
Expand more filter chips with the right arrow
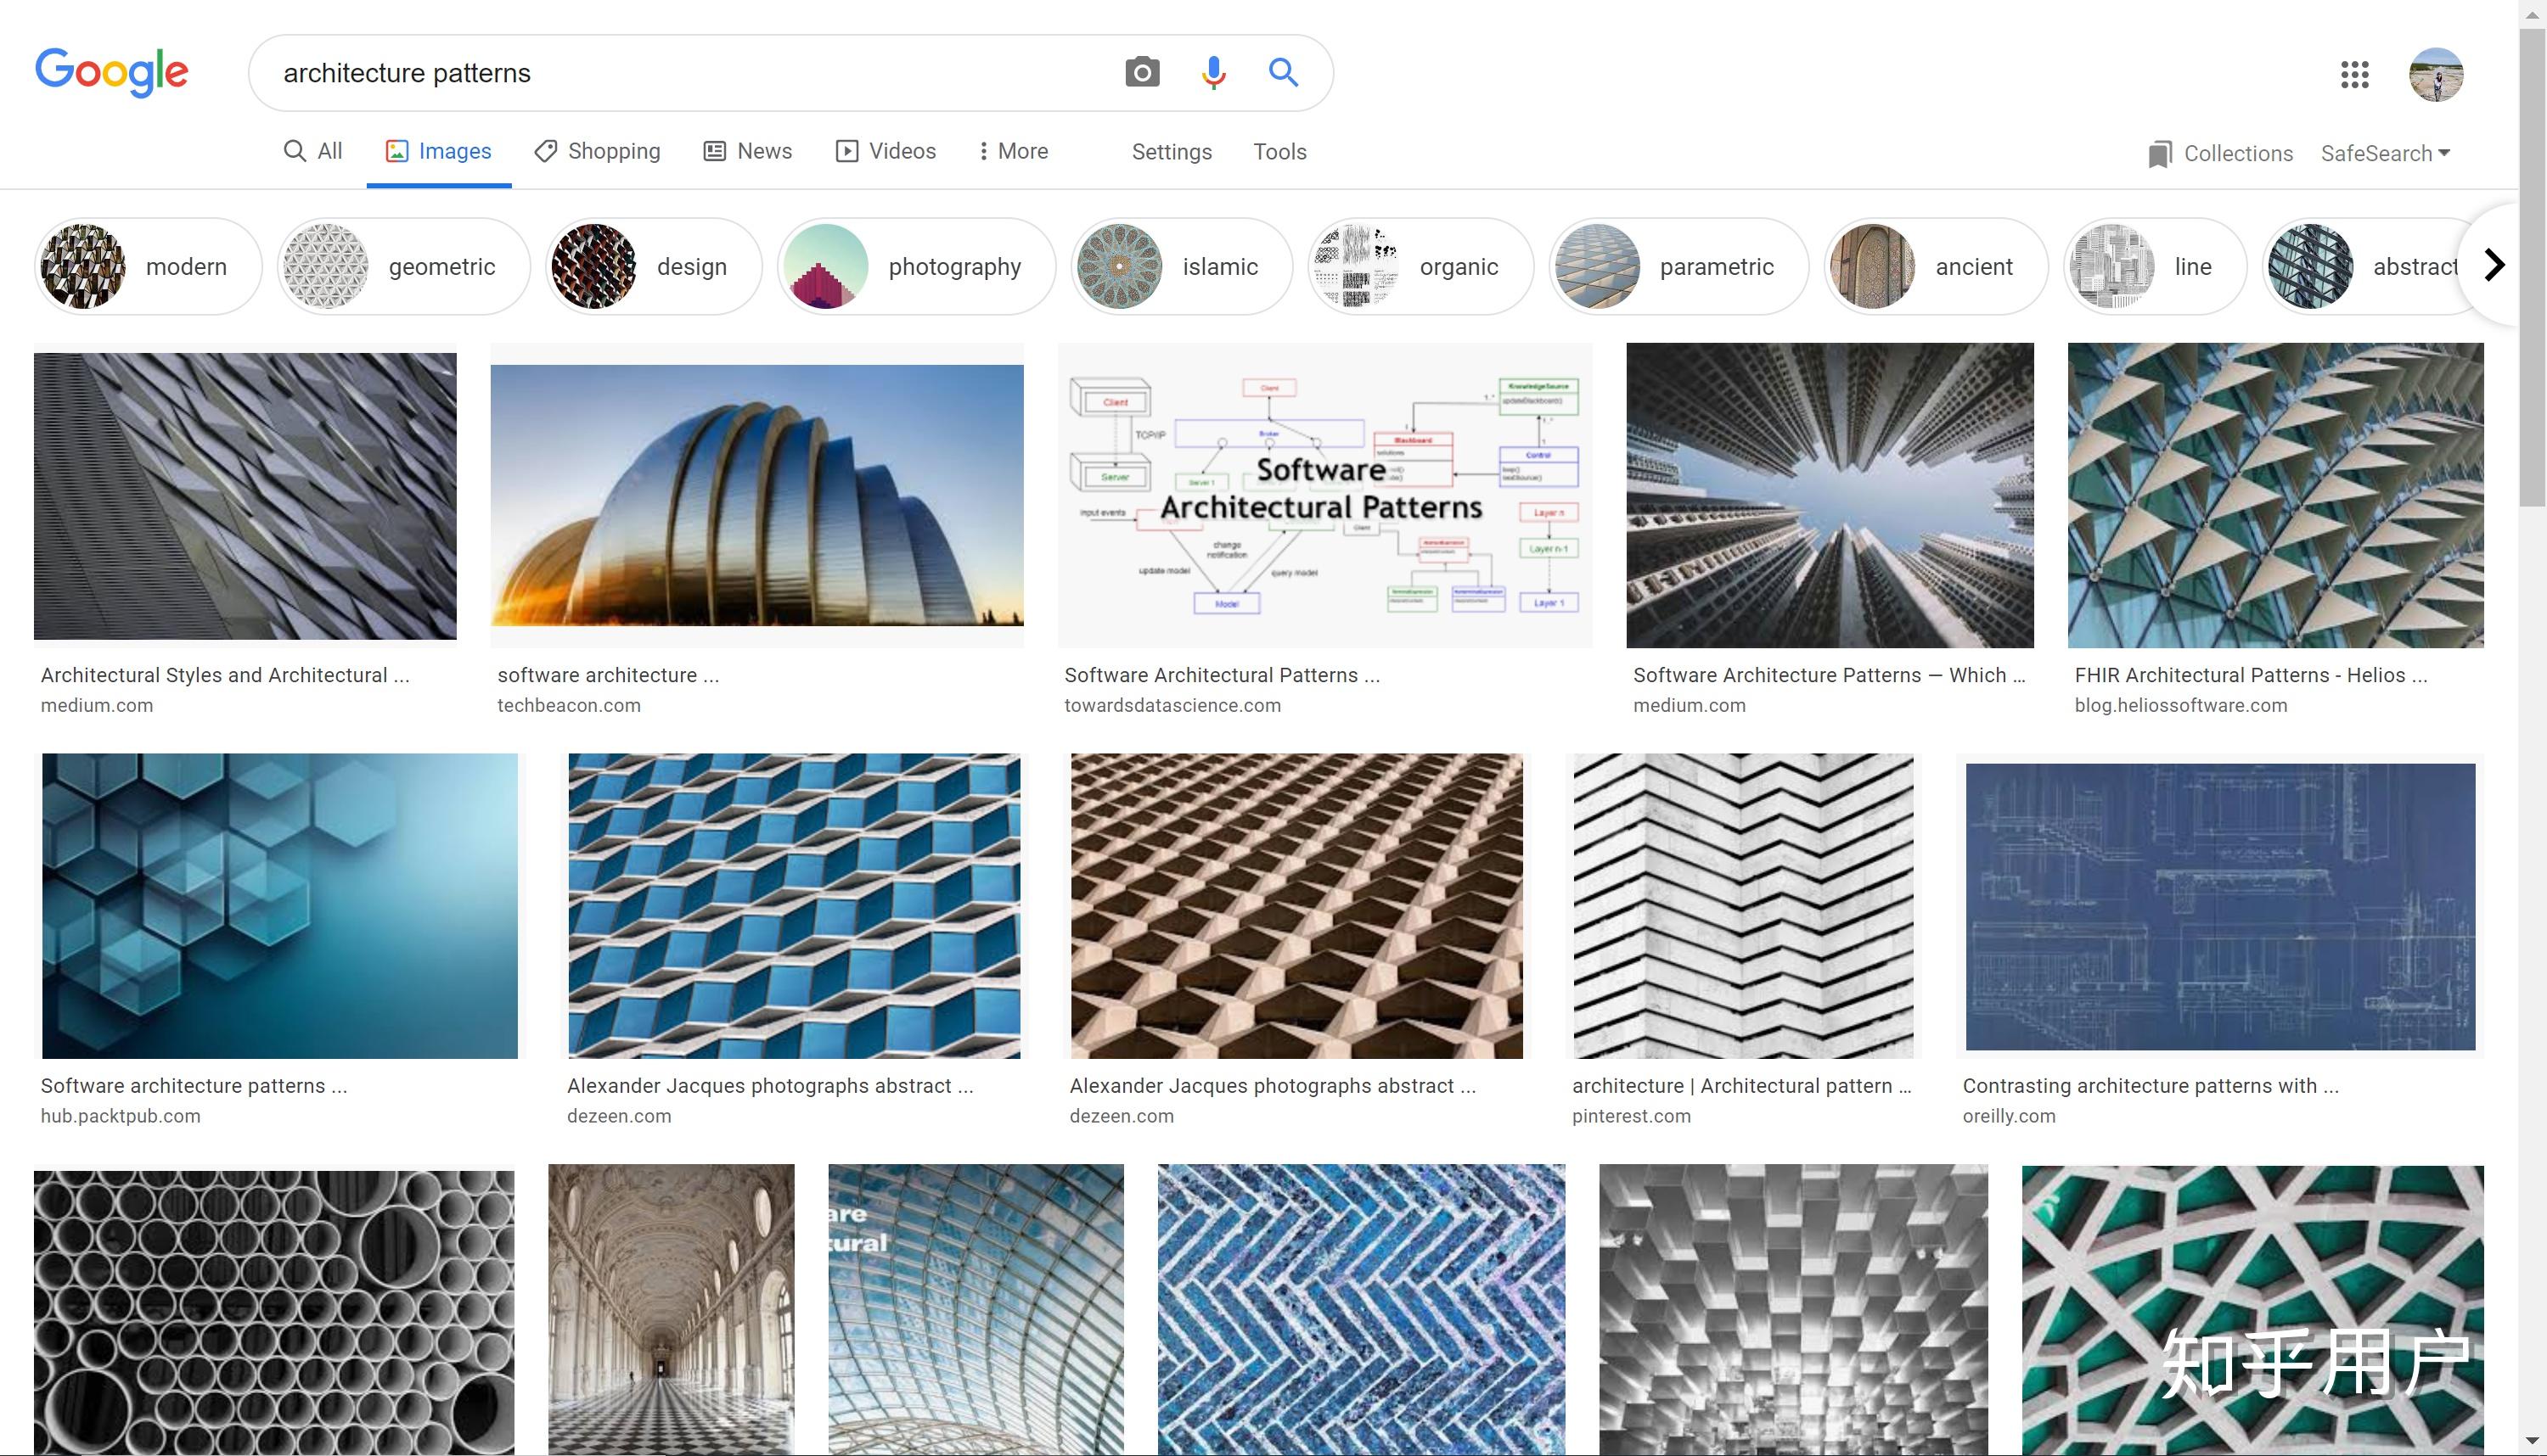(x=2493, y=264)
